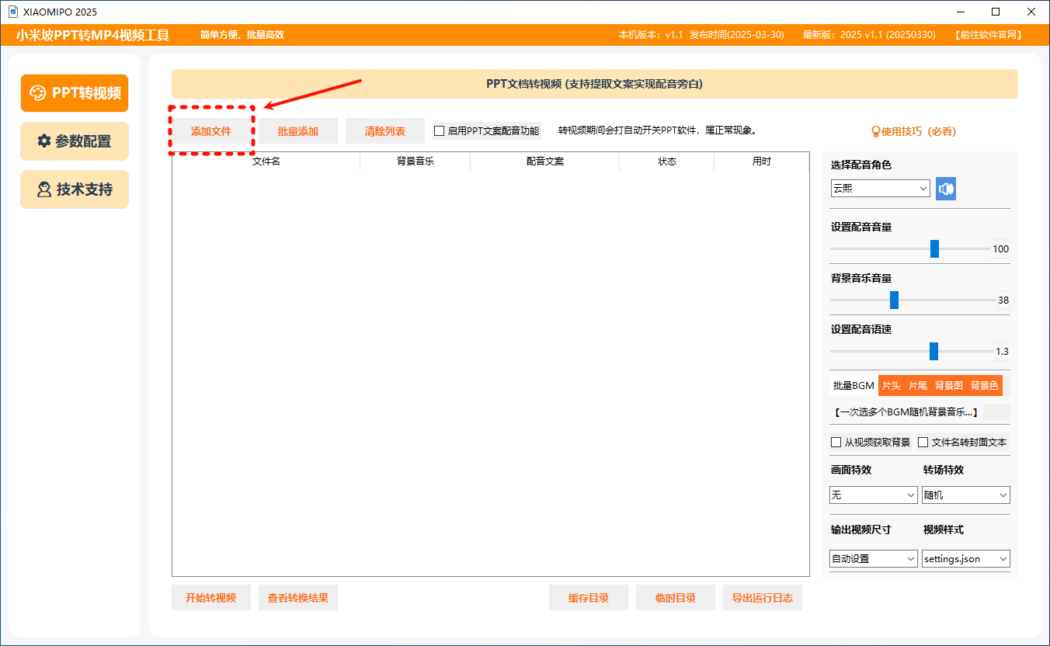Expand the 选择配音角色 dropdown

coord(881,189)
